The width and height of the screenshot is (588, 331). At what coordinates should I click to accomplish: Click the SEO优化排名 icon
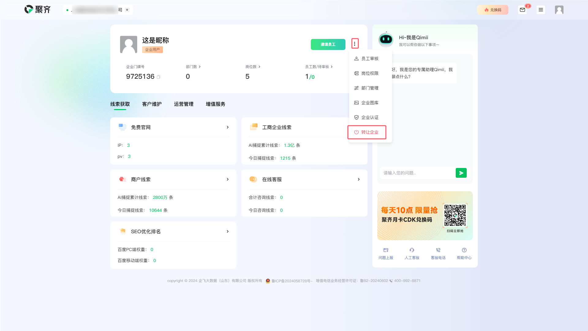click(123, 231)
